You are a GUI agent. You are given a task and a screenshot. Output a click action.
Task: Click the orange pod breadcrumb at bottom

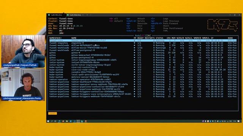click(52, 113)
